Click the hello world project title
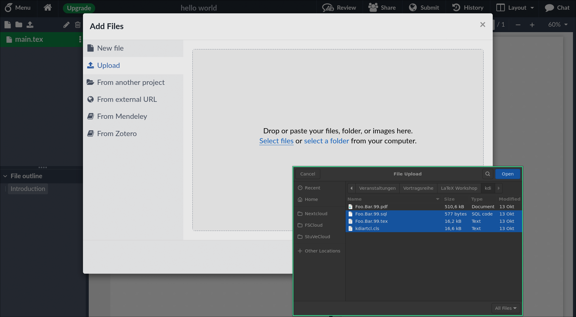 (x=199, y=8)
